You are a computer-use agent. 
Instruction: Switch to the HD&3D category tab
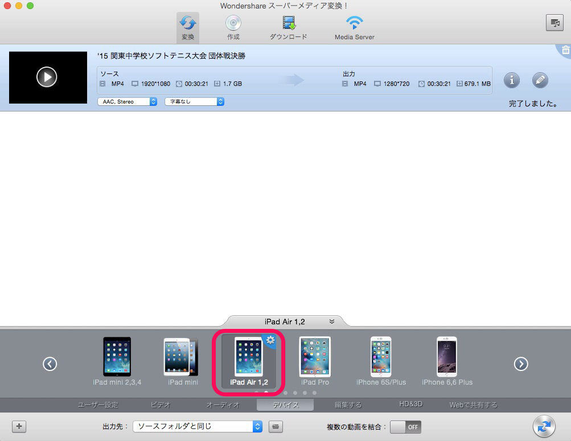click(411, 404)
